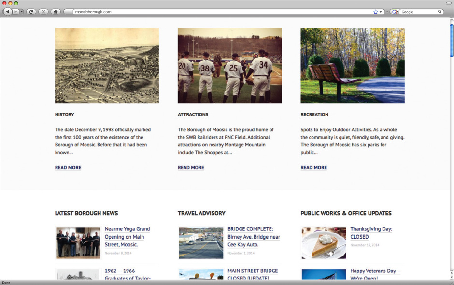Click the moosicborough.com address bar
The width and height of the screenshot is (454, 285).
click(225, 12)
